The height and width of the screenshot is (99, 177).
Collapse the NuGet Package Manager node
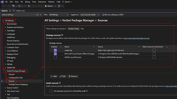coord(5,71)
